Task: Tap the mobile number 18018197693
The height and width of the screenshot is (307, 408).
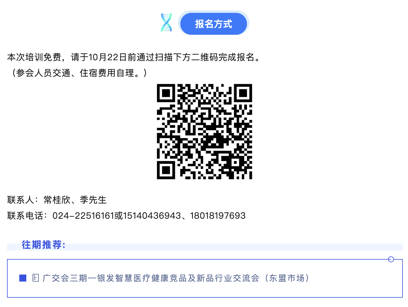Action: click(218, 216)
